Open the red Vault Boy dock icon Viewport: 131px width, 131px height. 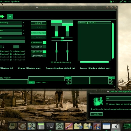point(97,126)
